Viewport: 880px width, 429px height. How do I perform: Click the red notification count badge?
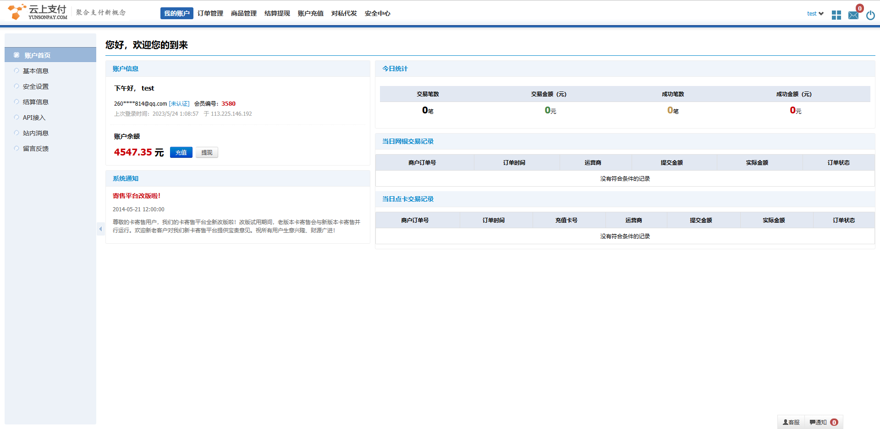click(x=834, y=422)
